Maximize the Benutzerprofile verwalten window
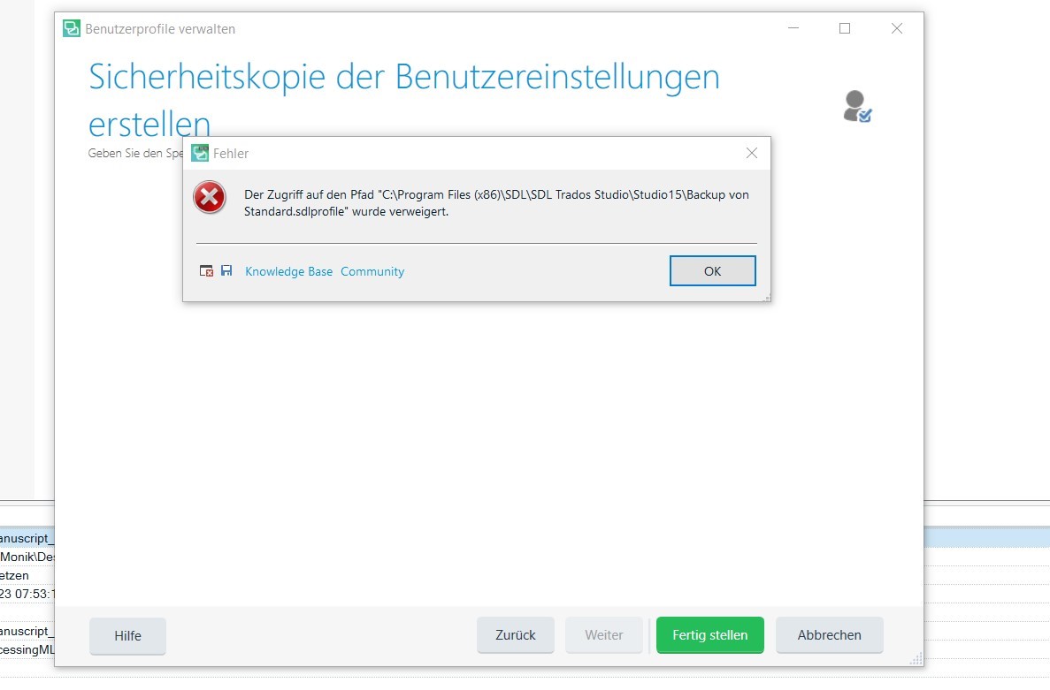 point(845,28)
